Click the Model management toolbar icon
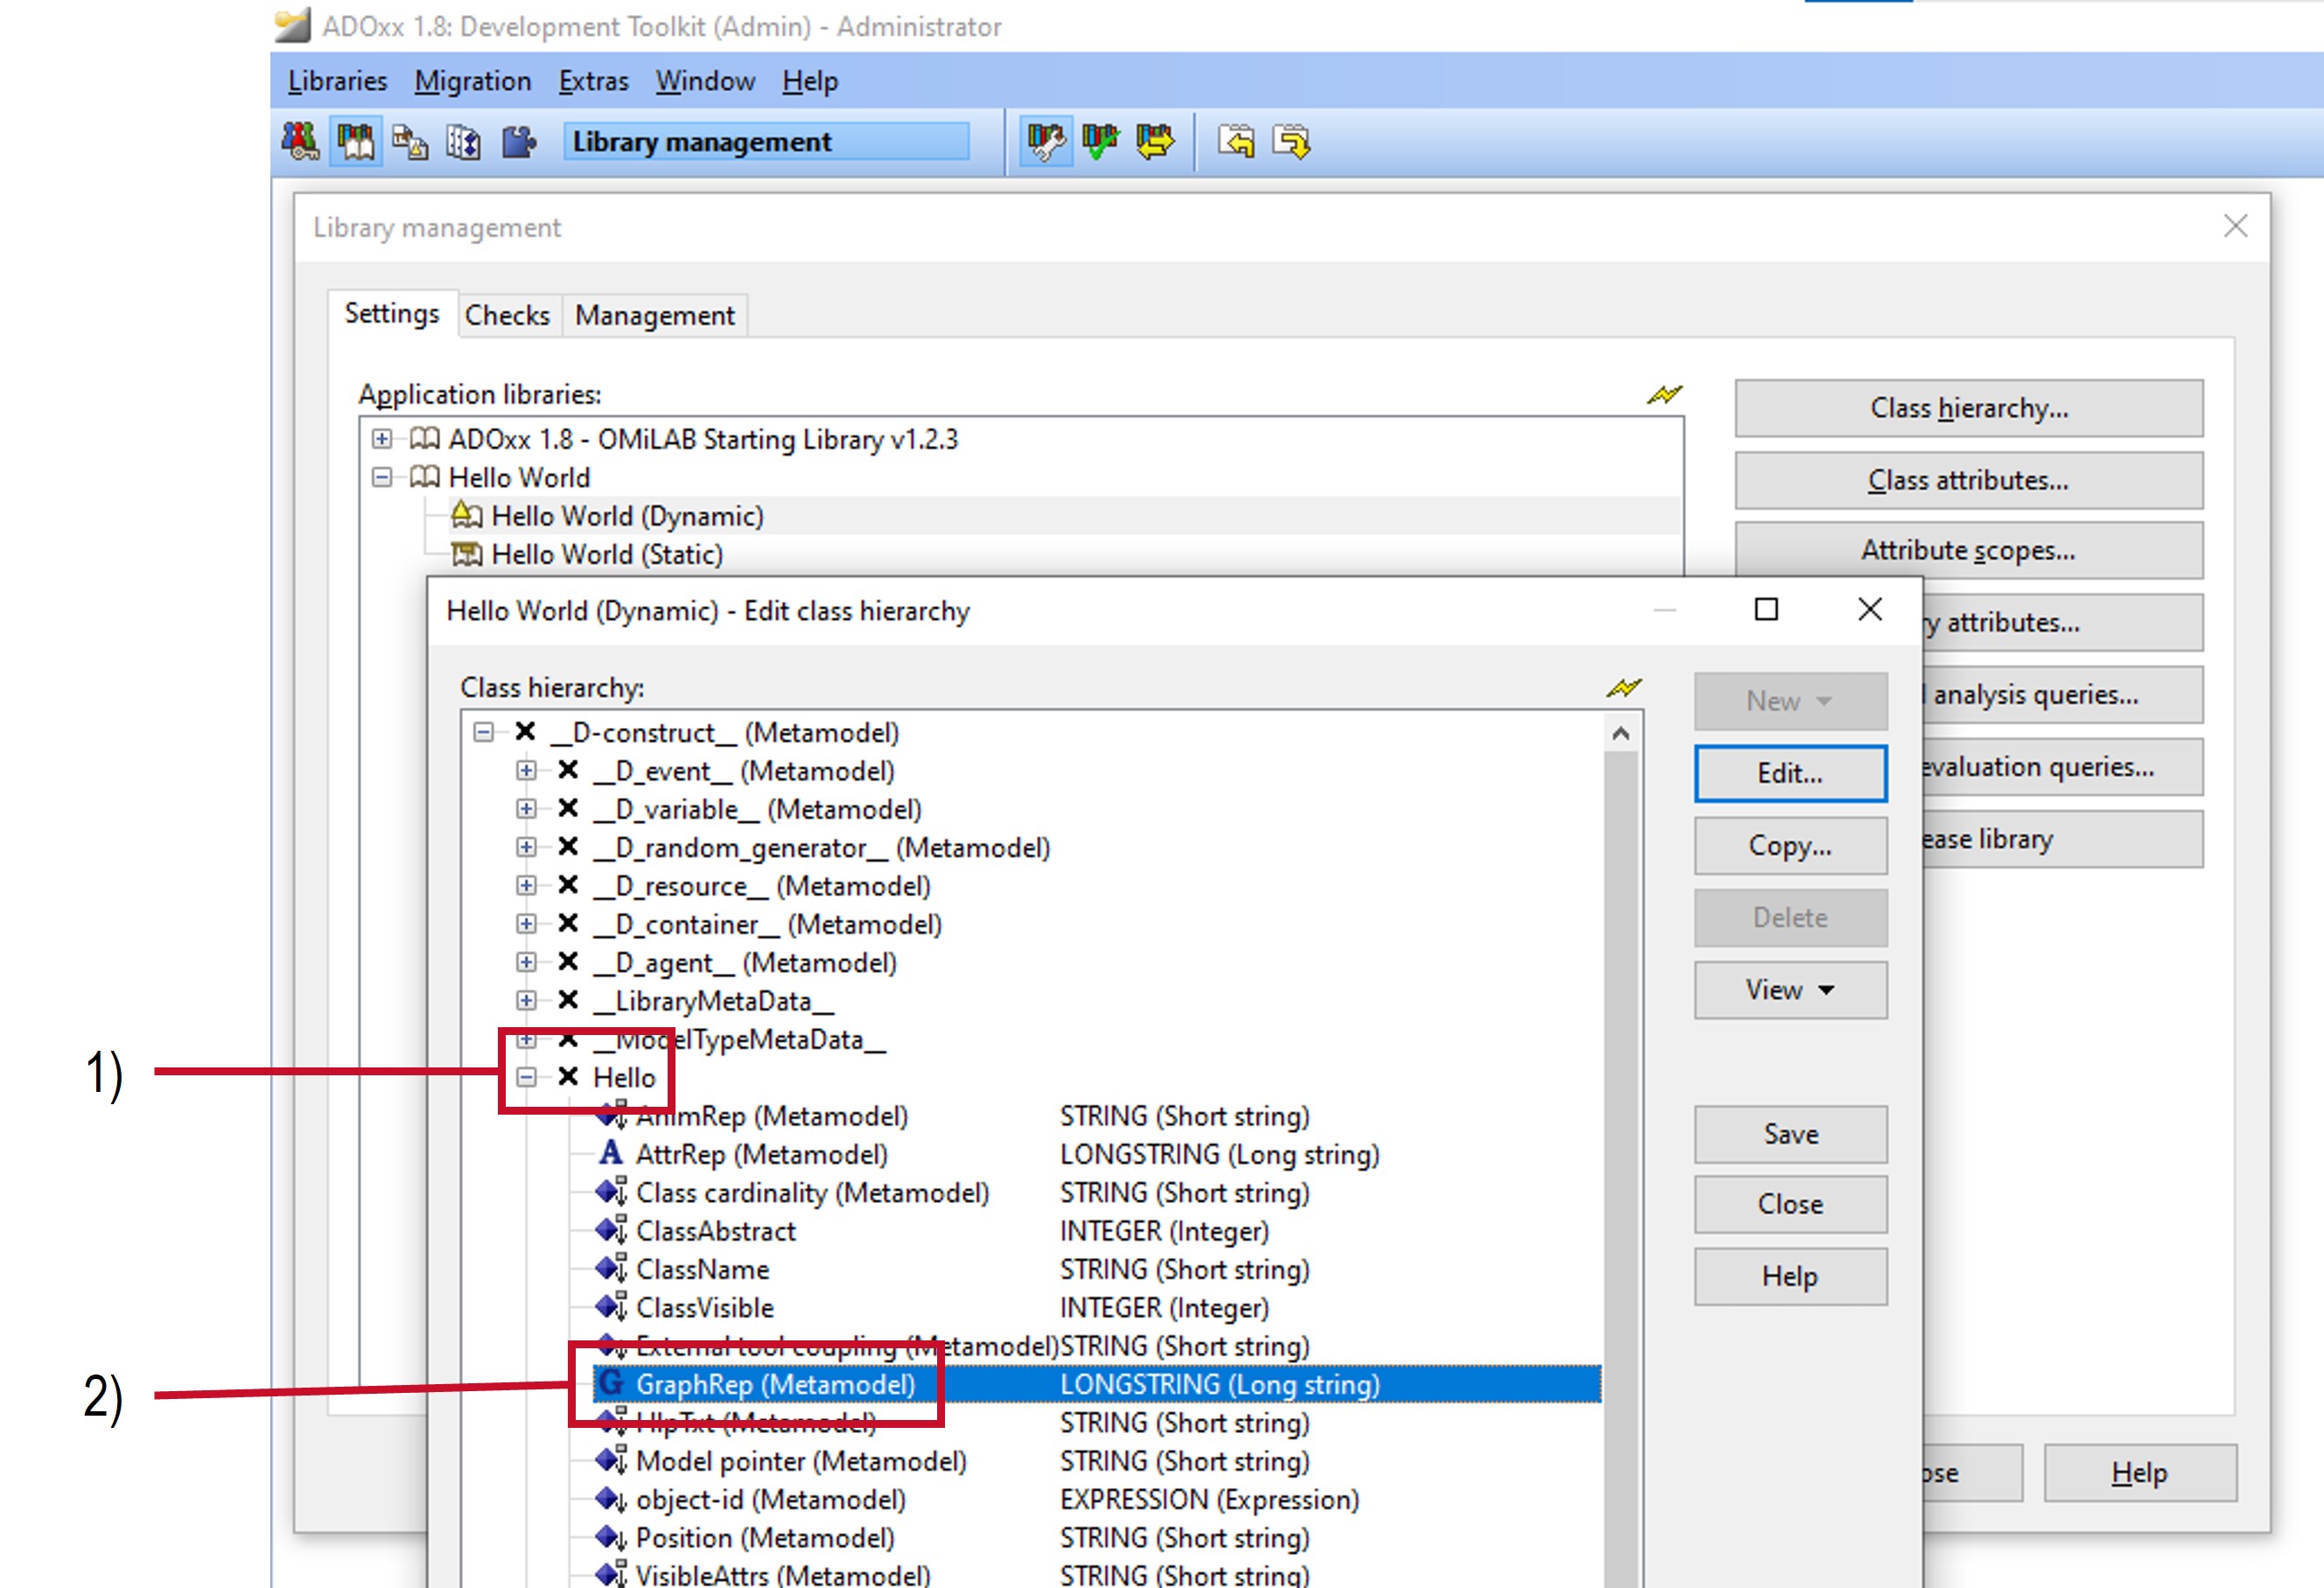 (410, 142)
